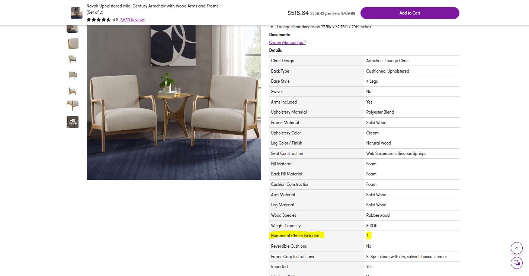Viewport: 529px width, 276px height.
Task: Select the chair back corner close-up thumbnail
Action: click(73, 43)
